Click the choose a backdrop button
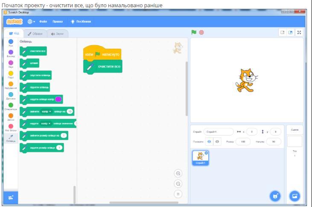The width and height of the screenshot is (312, 207). [x=295, y=196]
